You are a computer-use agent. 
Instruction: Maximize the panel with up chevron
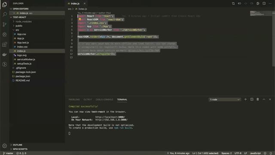264,99
